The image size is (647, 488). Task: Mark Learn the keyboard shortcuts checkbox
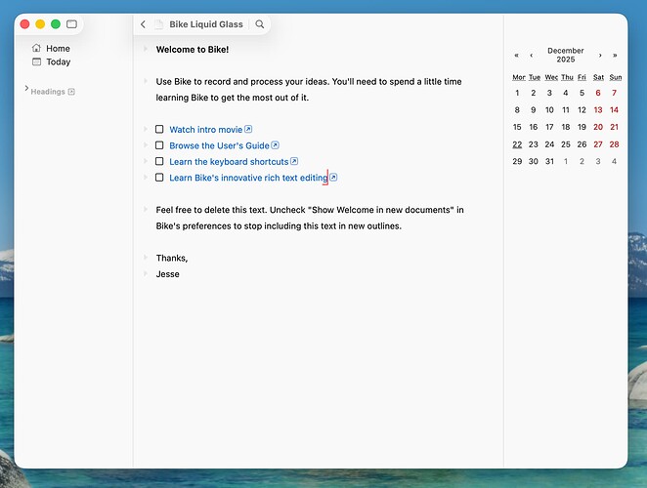coord(159,161)
